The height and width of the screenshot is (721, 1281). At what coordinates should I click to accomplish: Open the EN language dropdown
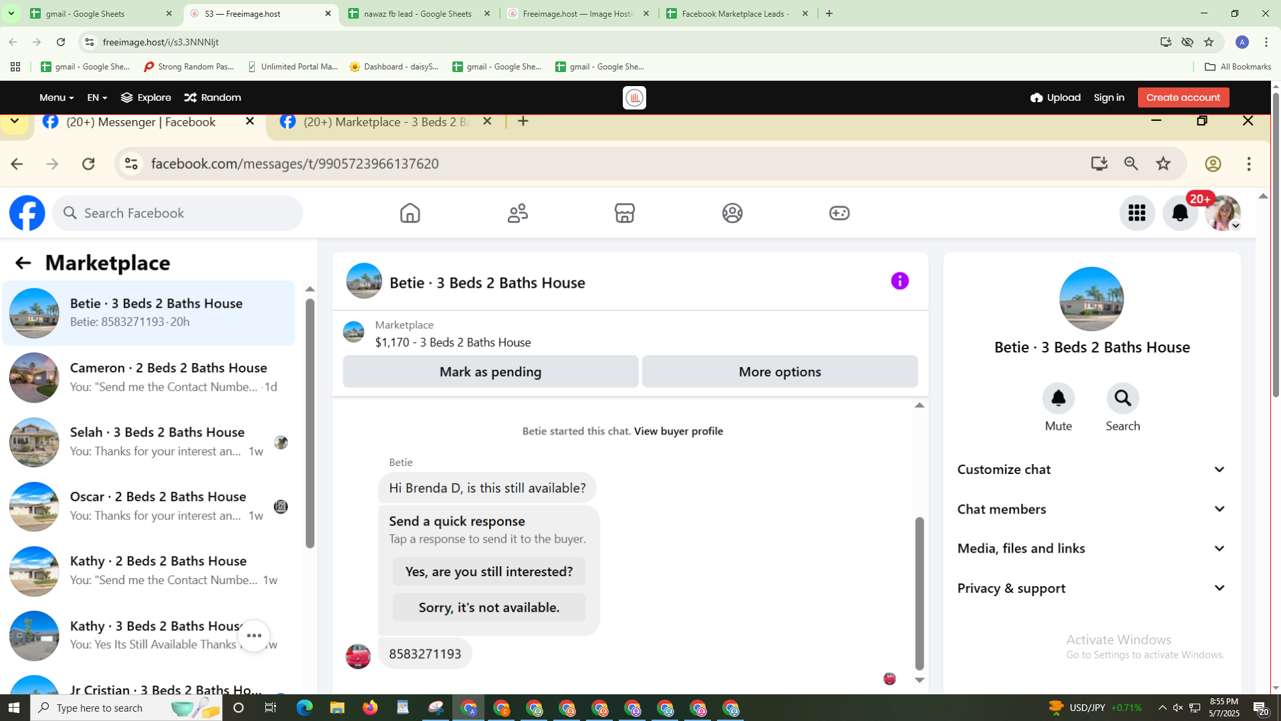[97, 97]
